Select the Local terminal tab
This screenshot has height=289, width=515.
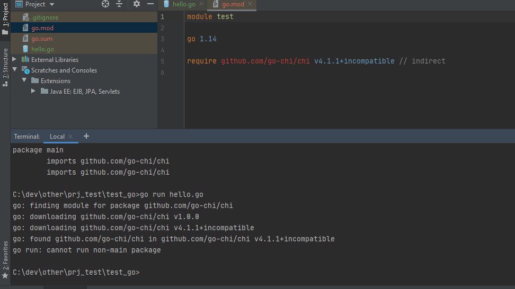pos(57,137)
